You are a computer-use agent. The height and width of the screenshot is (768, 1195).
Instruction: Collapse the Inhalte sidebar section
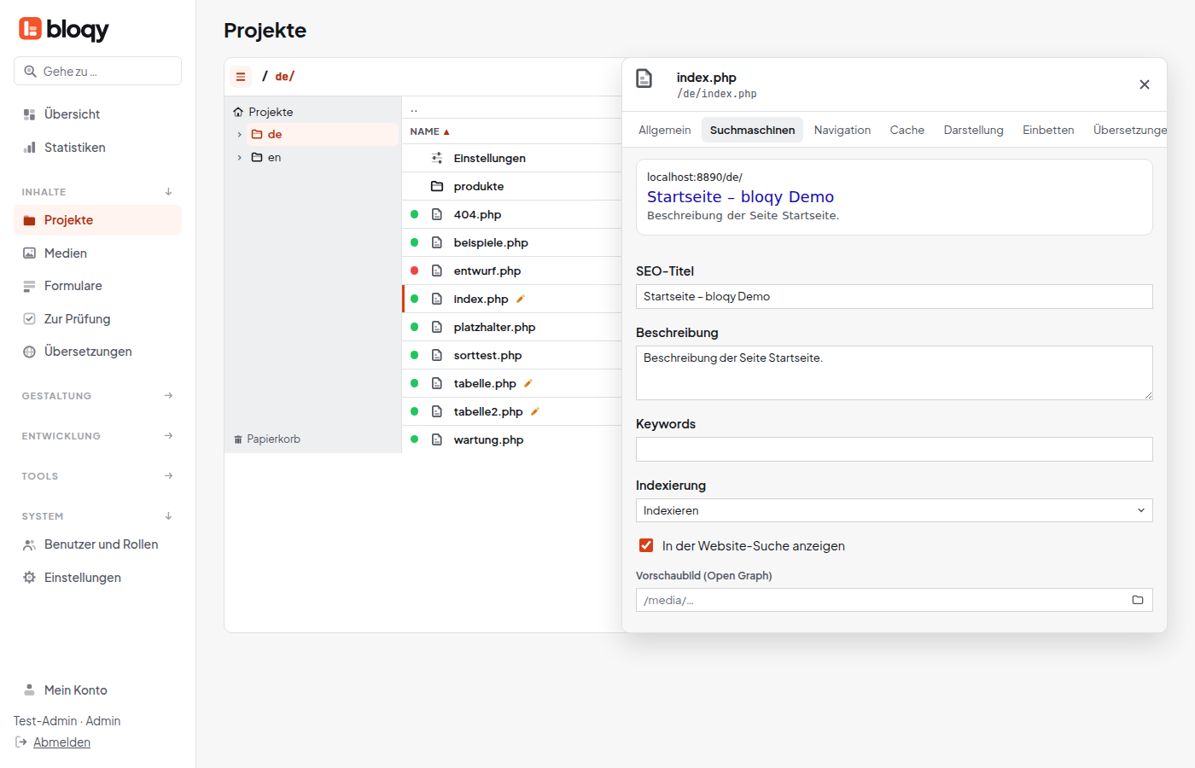97,192
